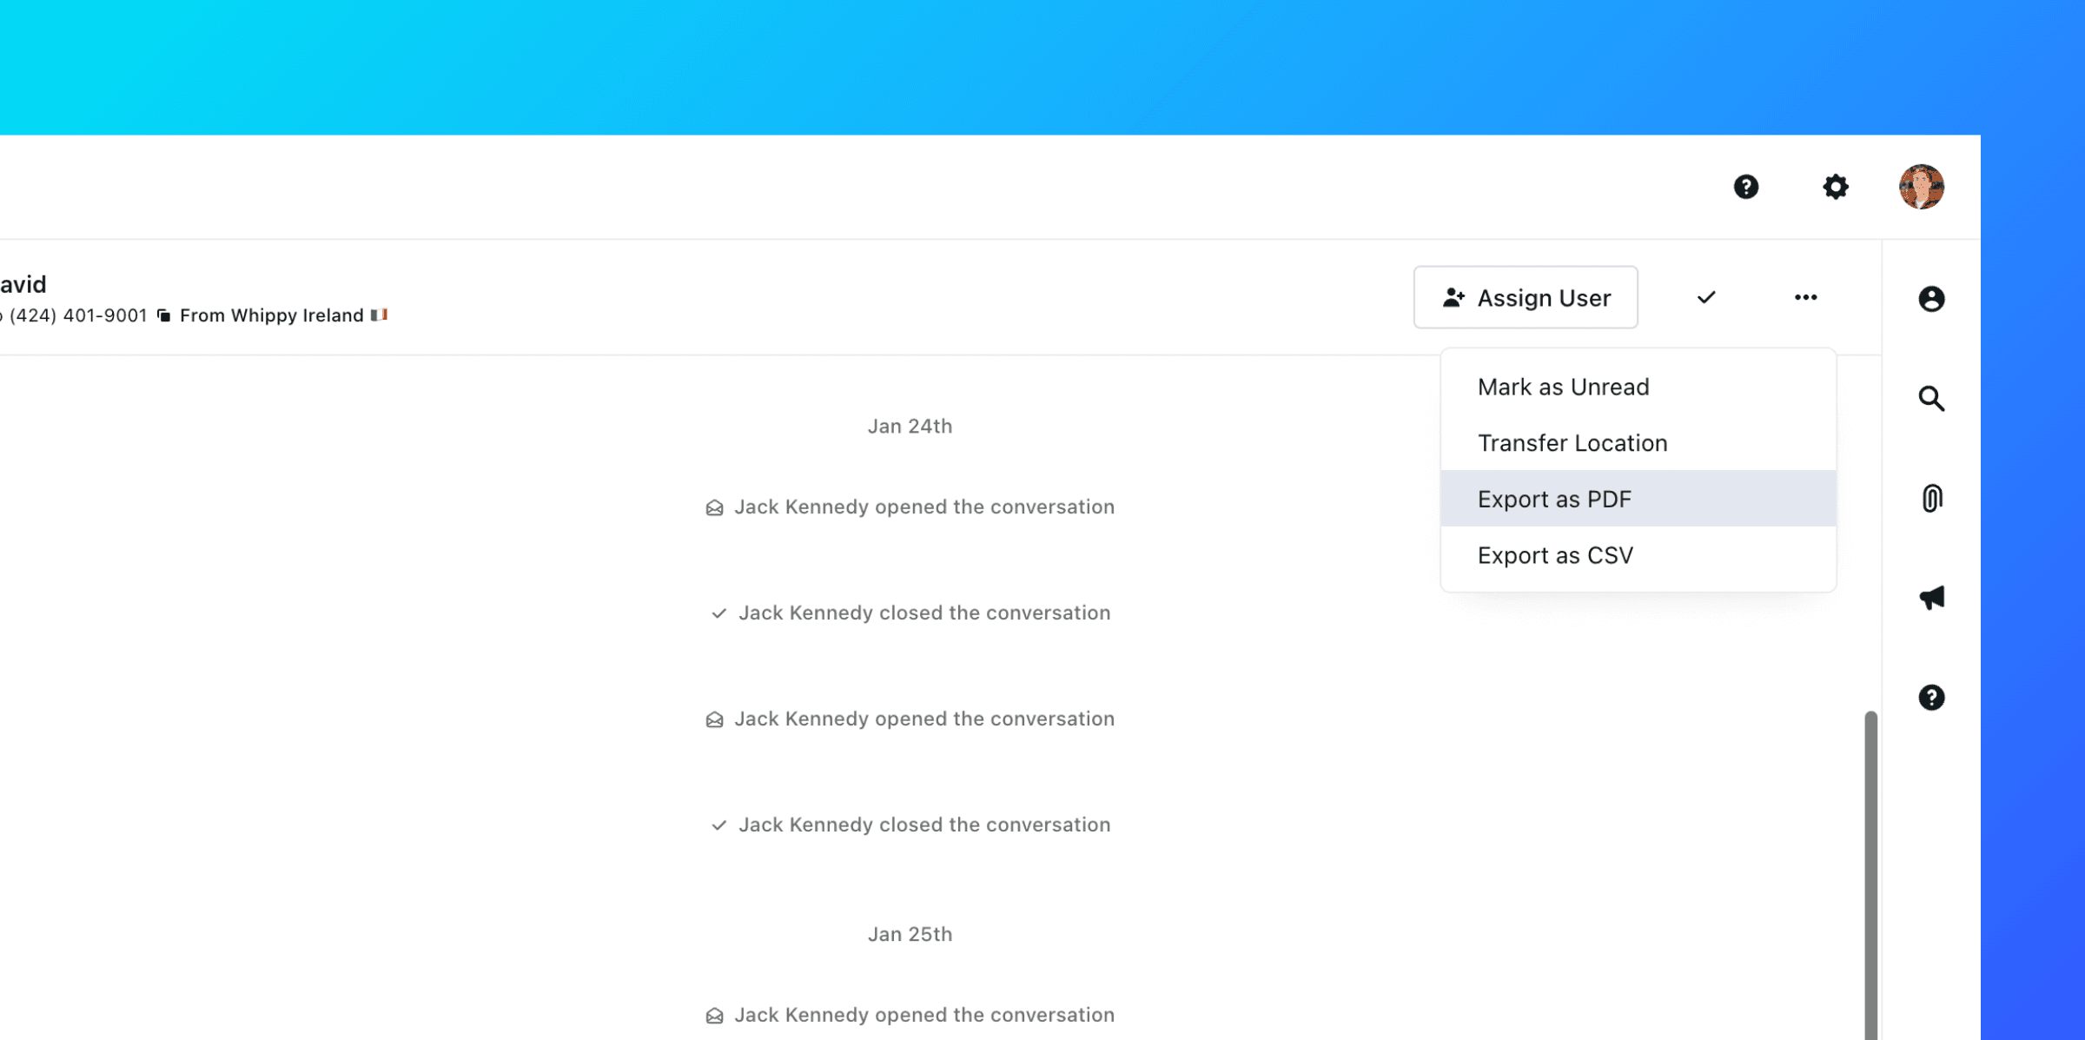This screenshot has height=1040, width=2085.
Task: Select the search icon in the right sidebar
Action: [1930, 399]
